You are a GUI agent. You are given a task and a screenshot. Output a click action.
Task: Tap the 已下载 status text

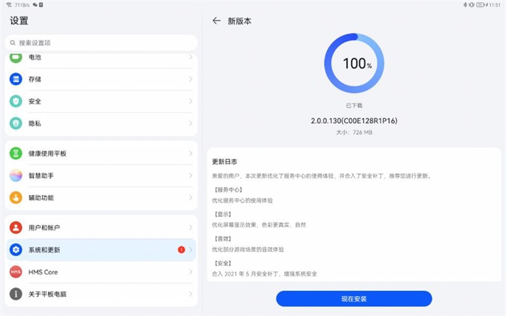point(354,106)
